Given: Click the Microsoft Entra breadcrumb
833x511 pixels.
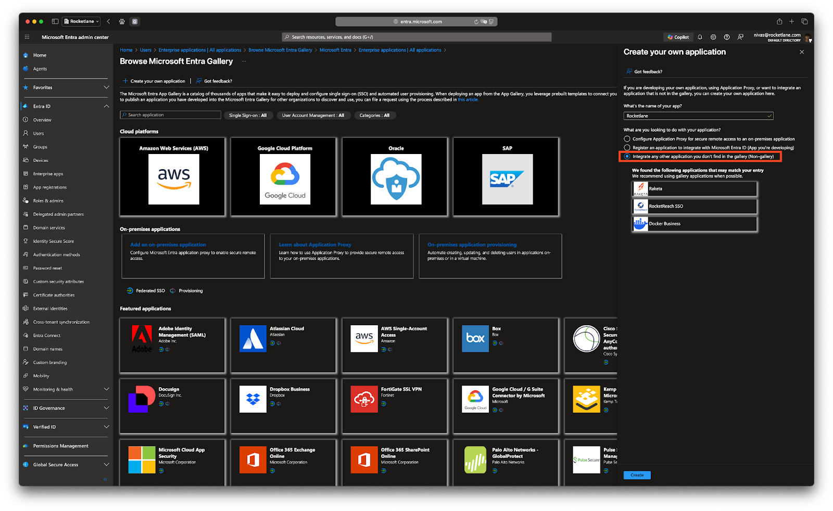Looking at the screenshot, I should click(335, 50).
